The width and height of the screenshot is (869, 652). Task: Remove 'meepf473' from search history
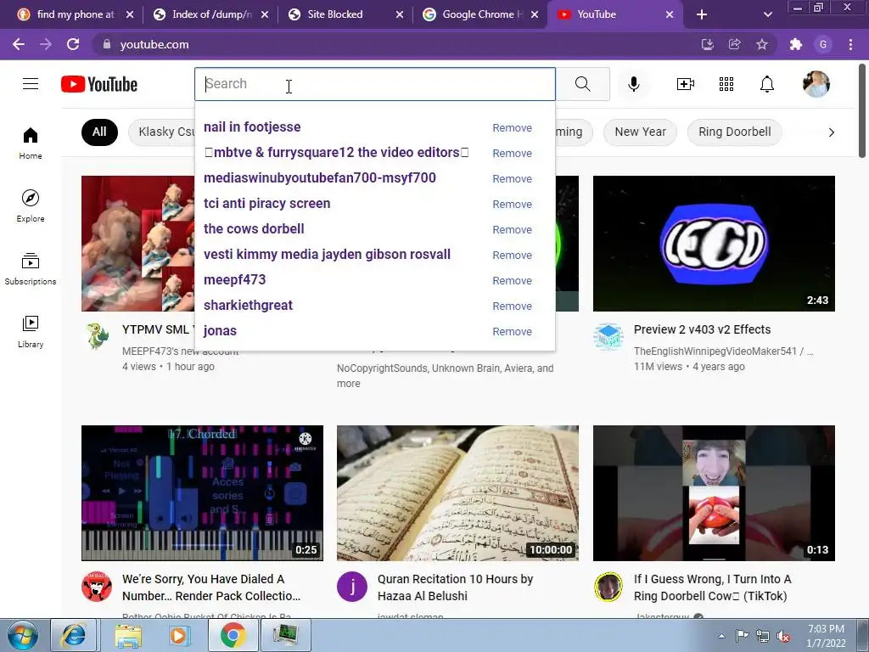coord(512,280)
